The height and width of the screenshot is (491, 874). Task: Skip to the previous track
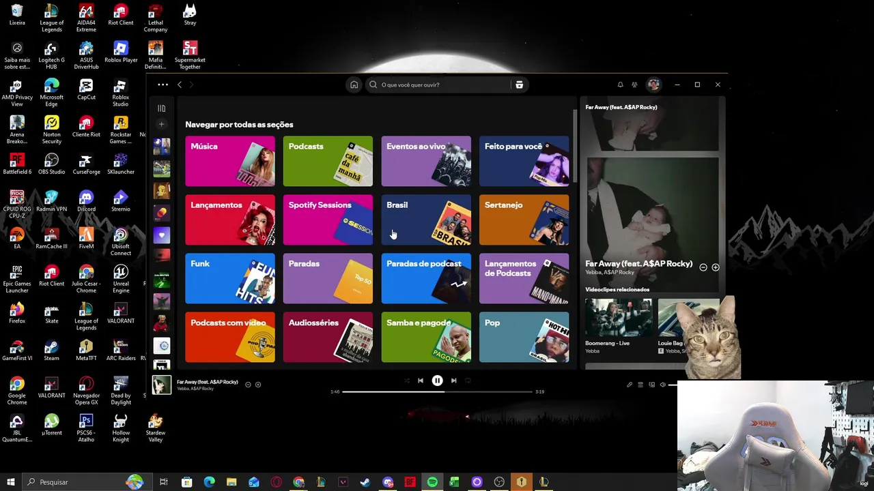[x=421, y=381]
